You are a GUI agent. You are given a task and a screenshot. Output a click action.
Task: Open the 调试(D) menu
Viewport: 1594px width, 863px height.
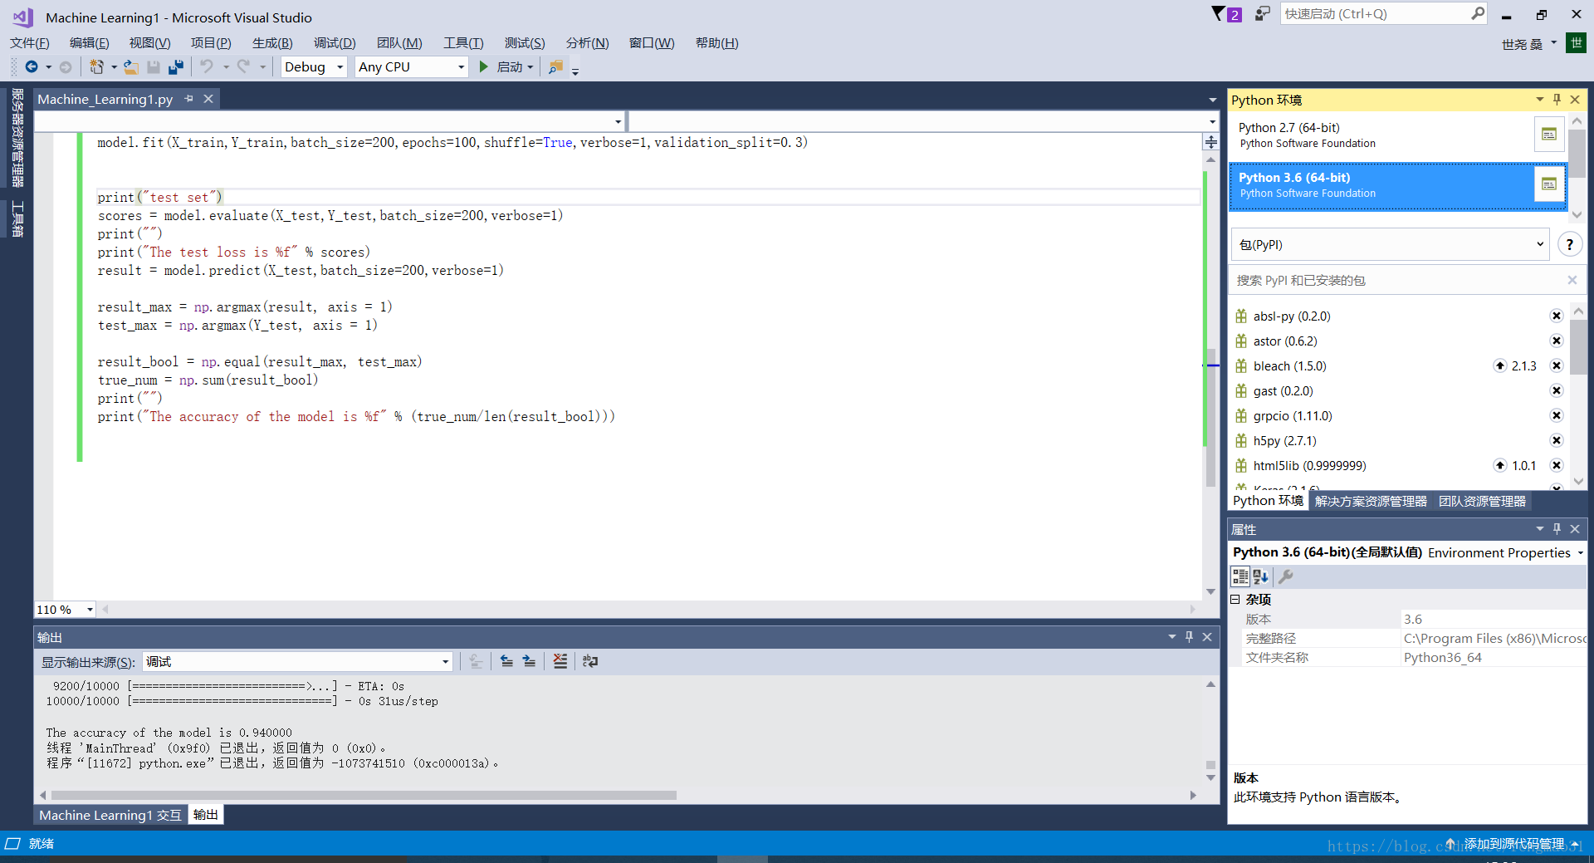point(335,43)
